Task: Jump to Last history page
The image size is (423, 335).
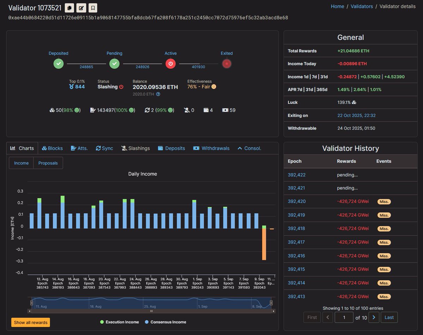Action: pyautogui.click(x=389, y=317)
